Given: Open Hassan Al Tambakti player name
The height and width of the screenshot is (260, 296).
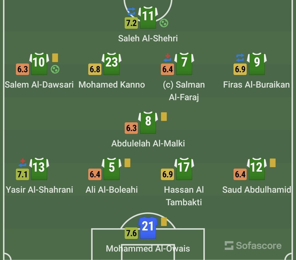Looking at the screenshot, I should pyautogui.click(x=184, y=196).
